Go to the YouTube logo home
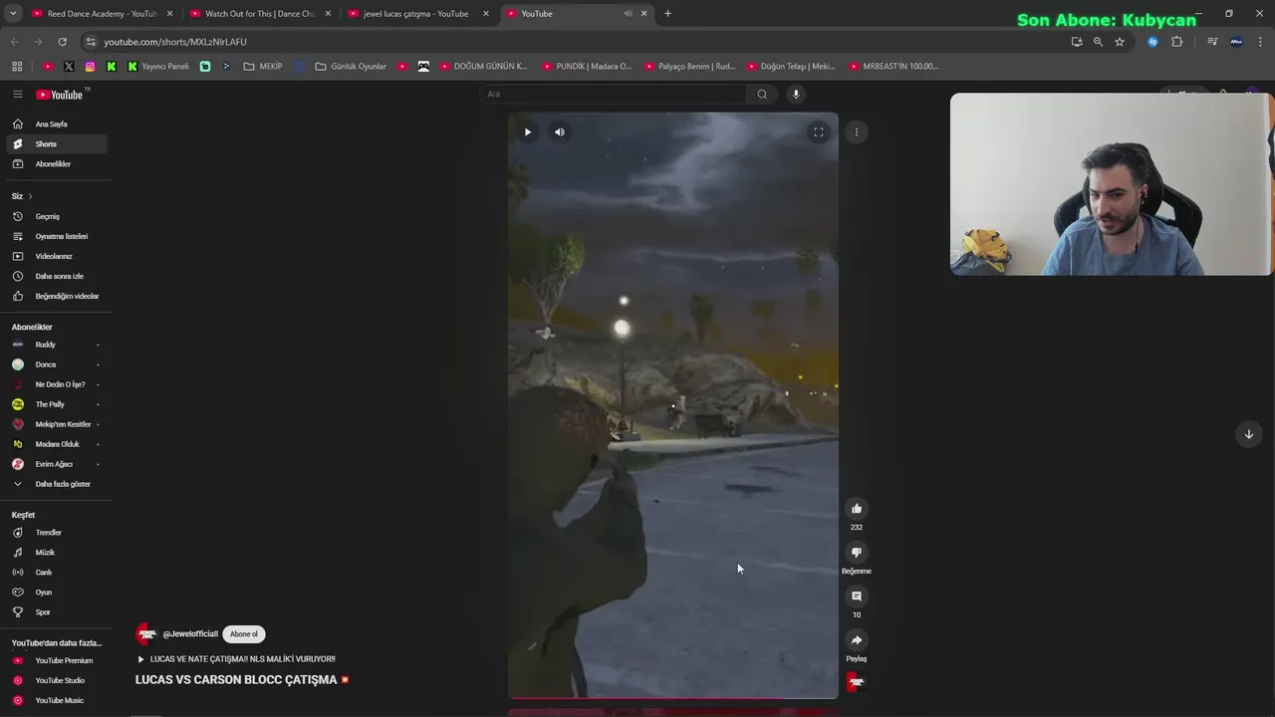The width and height of the screenshot is (1275, 717). [x=62, y=95]
